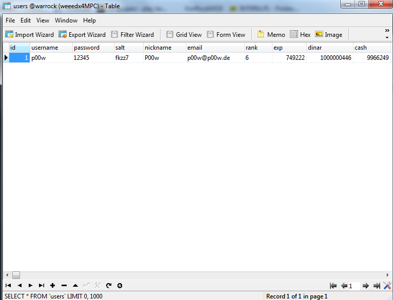Go to previous record
Image resolution: width=393 pixels, height=300 pixels.
pos(19,286)
